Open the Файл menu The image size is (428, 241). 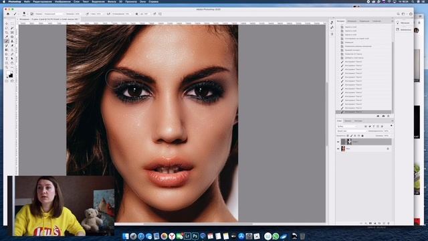click(x=27, y=1)
